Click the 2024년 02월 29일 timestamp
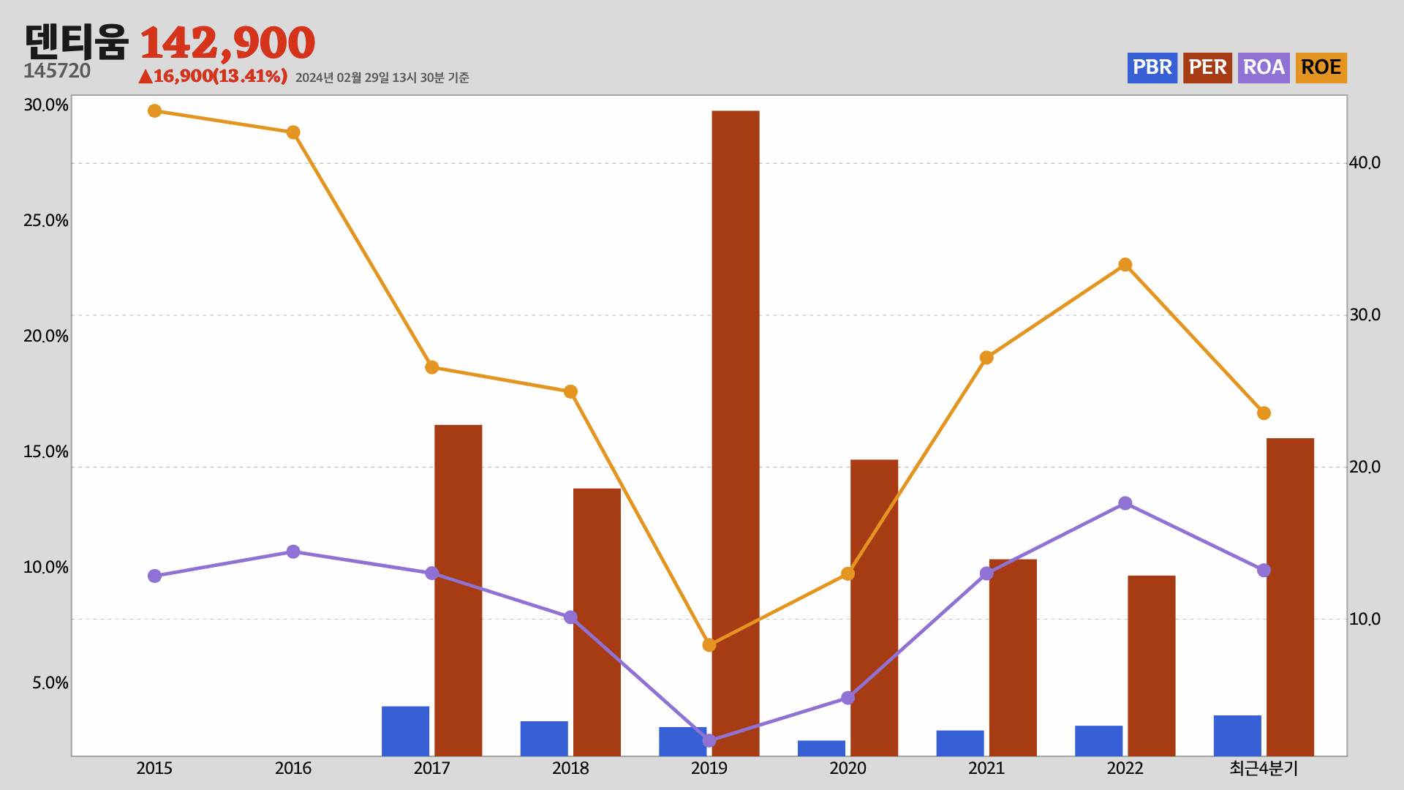1404x790 pixels. pyautogui.click(x=382, y=78)
